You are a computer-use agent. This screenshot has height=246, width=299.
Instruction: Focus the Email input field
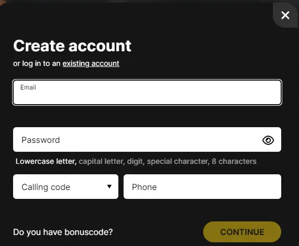coord(147,93)
